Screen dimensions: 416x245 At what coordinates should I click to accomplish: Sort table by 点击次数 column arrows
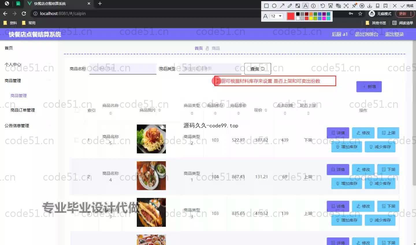285,113
